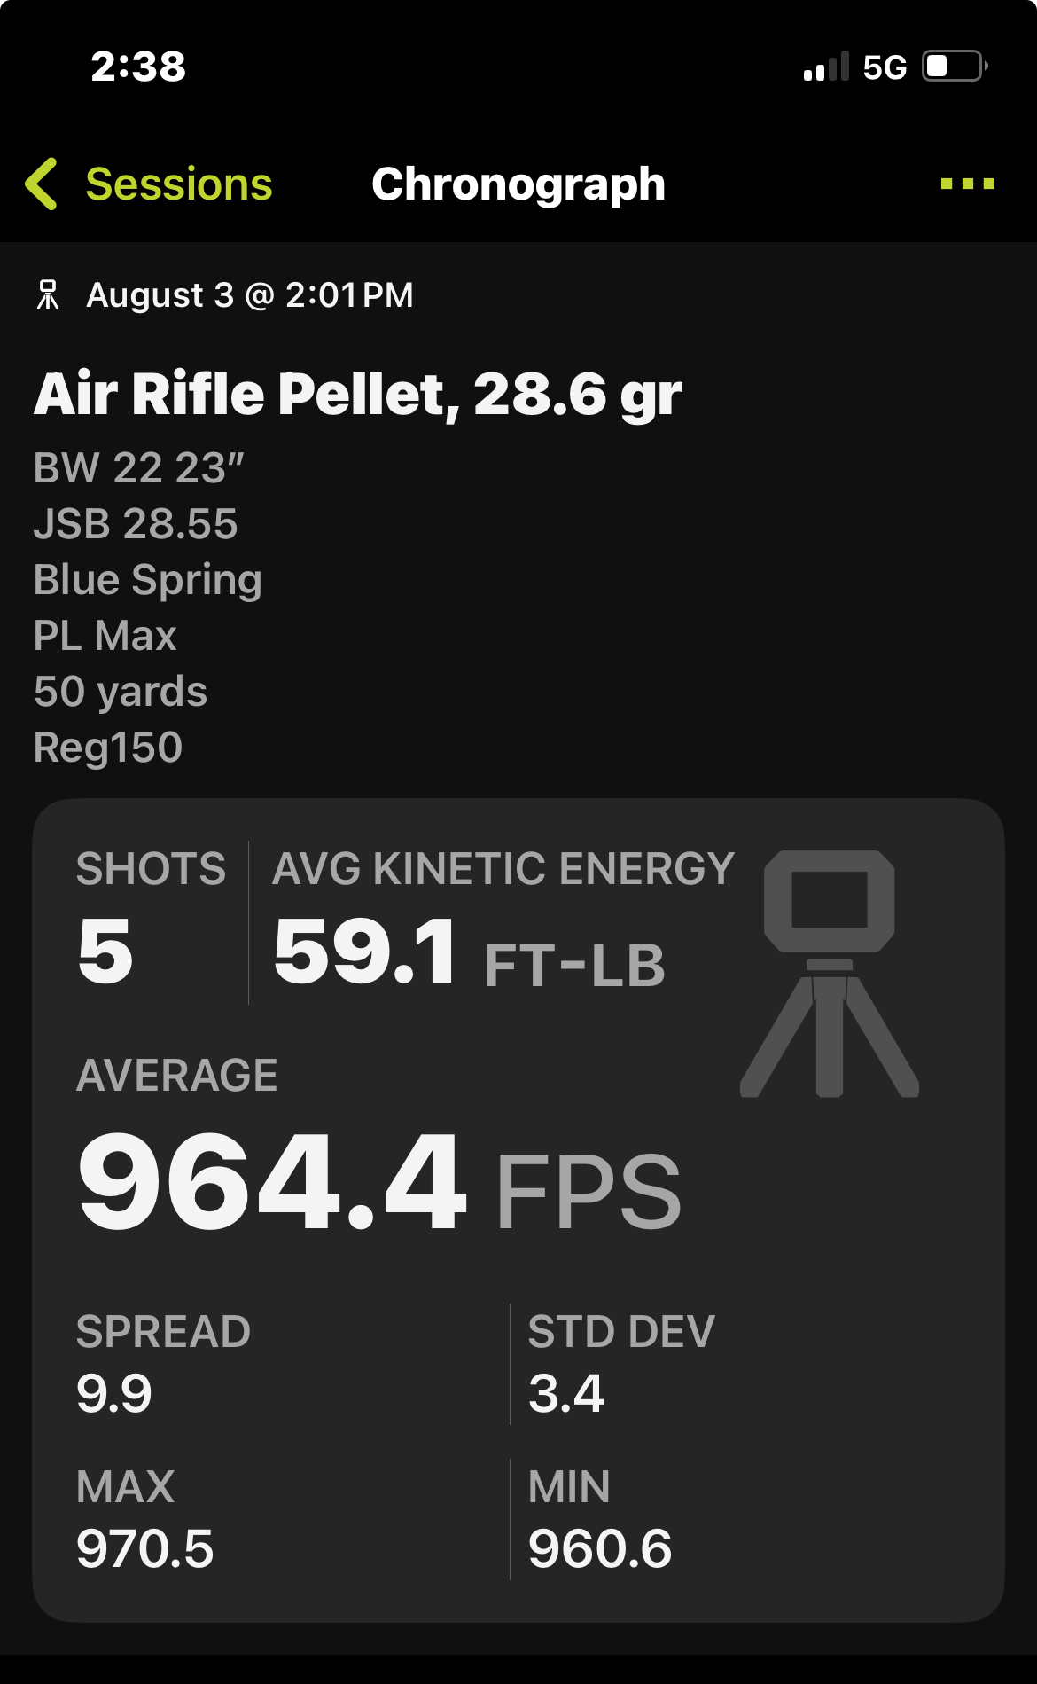This screenshot has height=1684, width=1037.
Task: Tap the August 3 @ 2:01 PM date
Action: tap(250, 295)
